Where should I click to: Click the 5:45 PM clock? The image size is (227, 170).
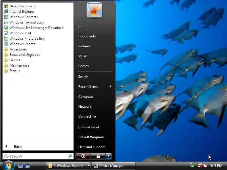(216, 166)
